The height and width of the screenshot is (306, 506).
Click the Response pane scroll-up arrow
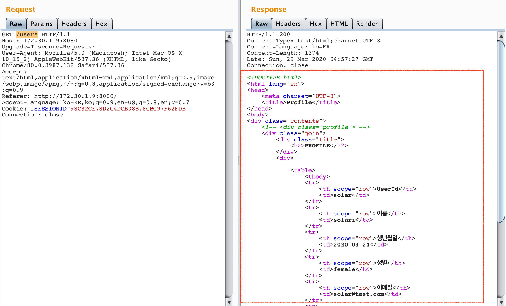501,36
